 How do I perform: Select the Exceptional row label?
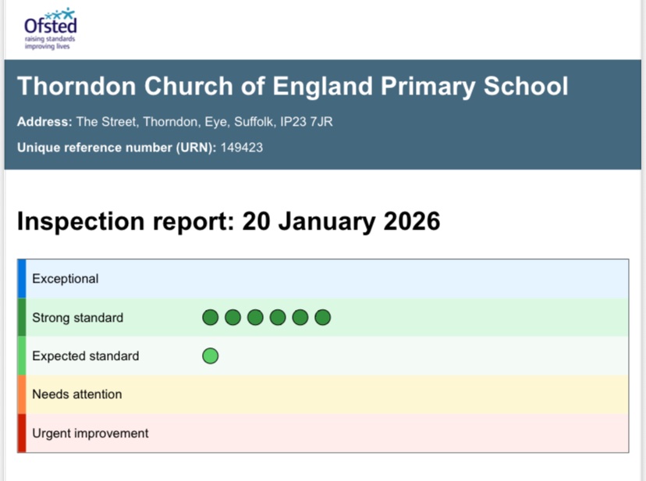click(x=65, y=279)
